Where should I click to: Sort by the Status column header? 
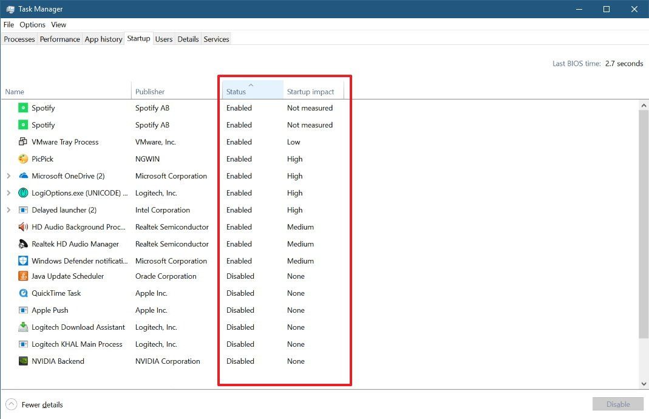coord(237,91)
